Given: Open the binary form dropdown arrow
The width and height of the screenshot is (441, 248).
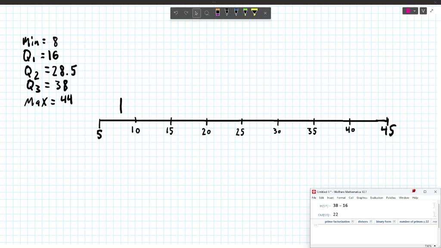Looking at the screenshot, I should pos(394,221).
